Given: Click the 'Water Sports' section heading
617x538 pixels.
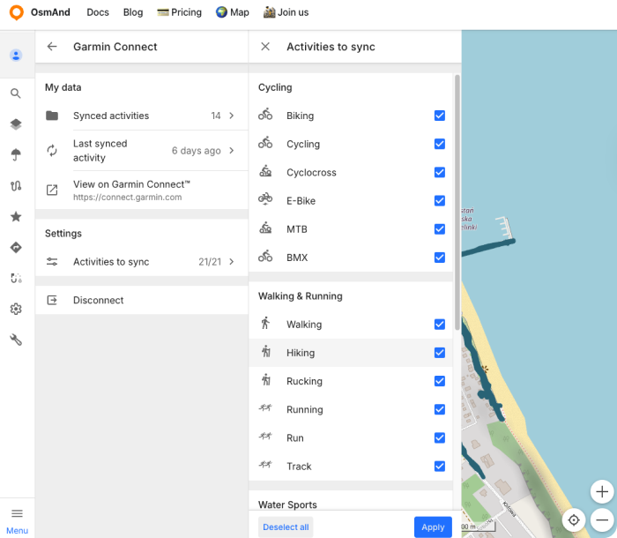Looking at the screenshot, I should point(287,504).
